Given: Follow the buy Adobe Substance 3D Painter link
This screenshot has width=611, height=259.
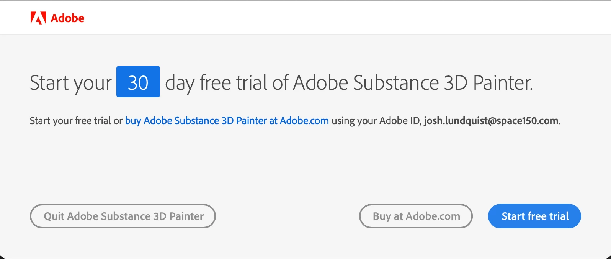Looking at the screenshot, I should coord(227,121).
